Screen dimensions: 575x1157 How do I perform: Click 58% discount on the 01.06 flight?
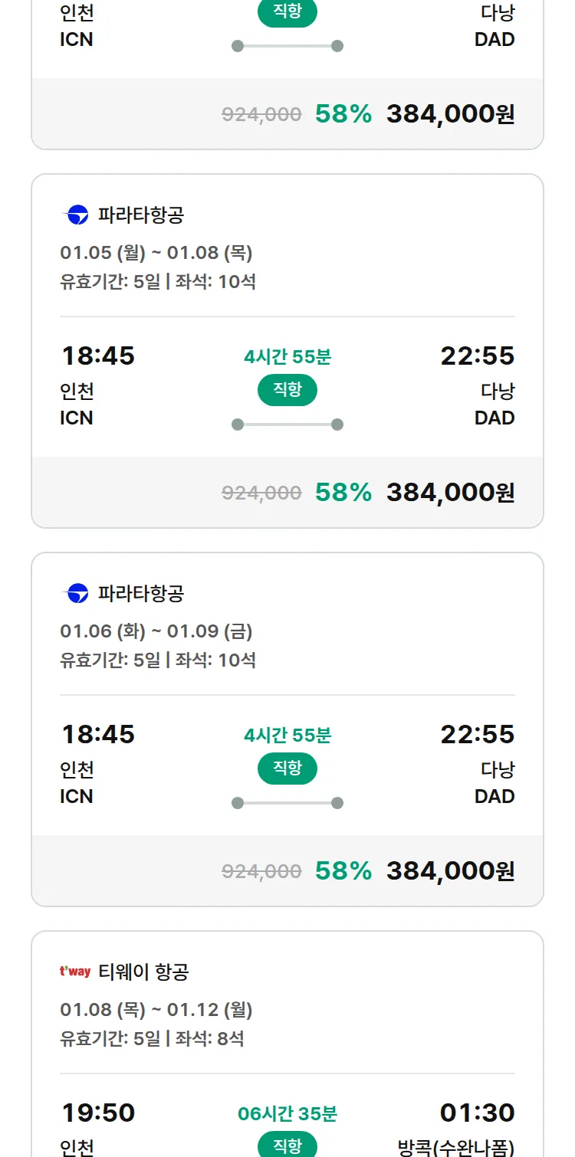tap(343, 870)
